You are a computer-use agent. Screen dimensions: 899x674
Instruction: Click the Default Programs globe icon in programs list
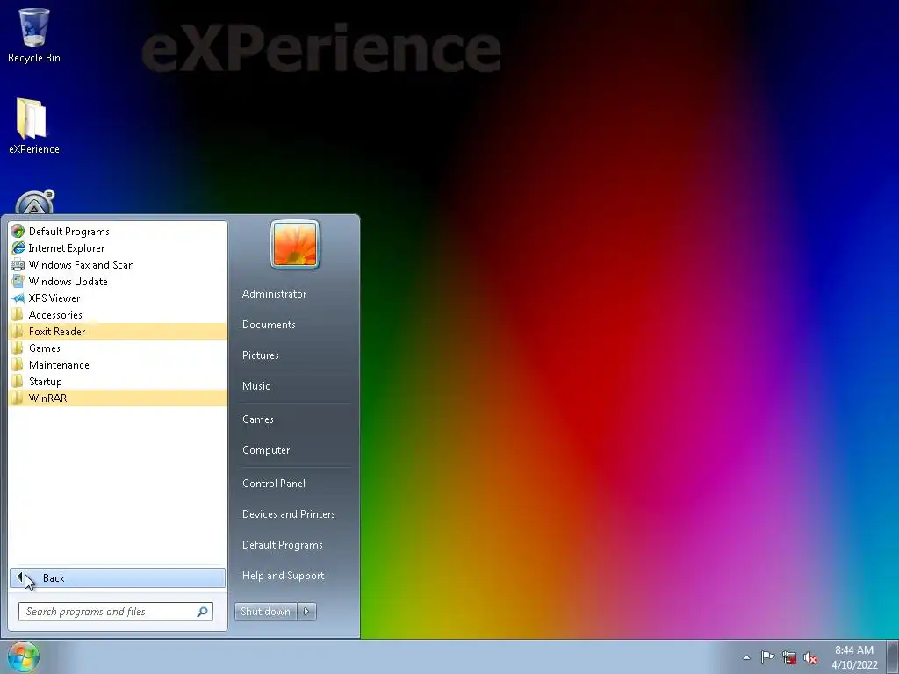[18, 232]
